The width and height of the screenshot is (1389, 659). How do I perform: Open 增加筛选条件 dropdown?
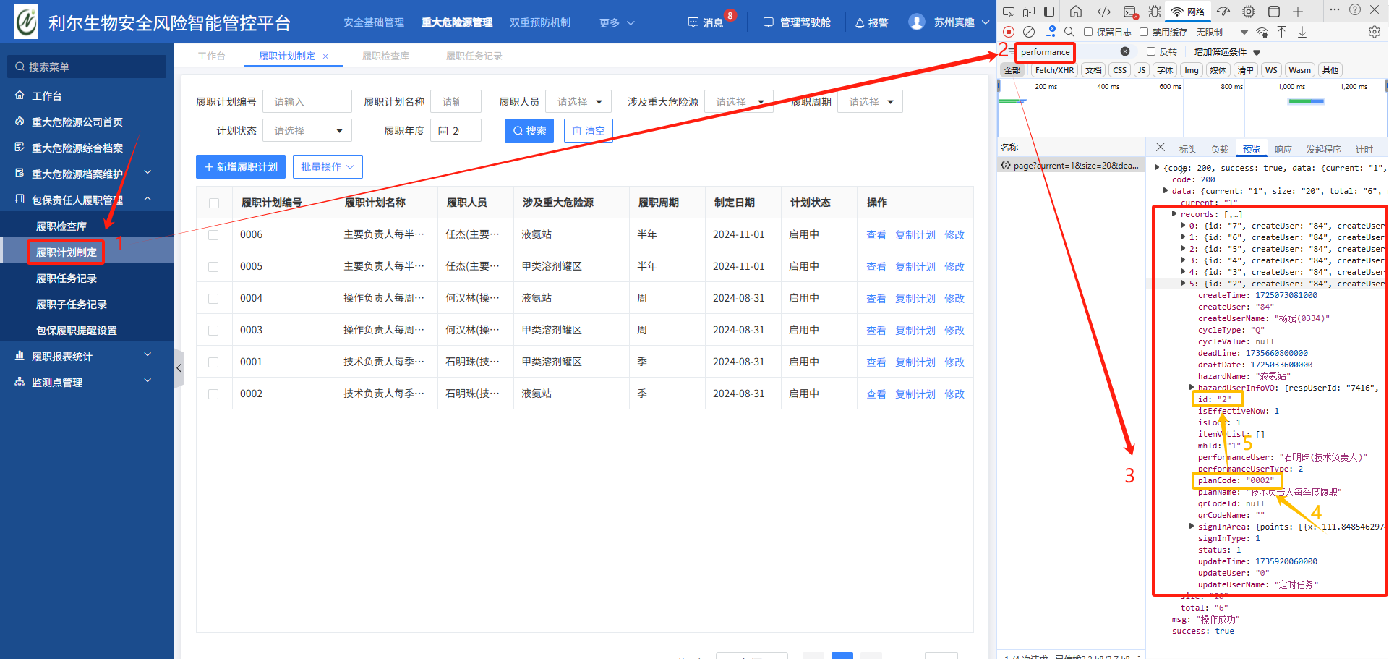pyautogui.click(x=1227, y=51)
